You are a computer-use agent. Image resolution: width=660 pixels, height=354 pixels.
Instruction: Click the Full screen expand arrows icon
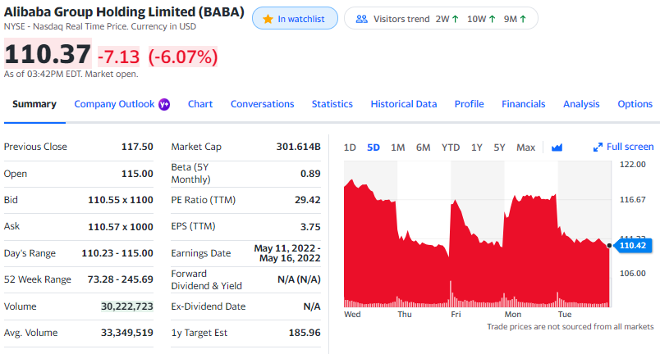click(x=598, y=147)
